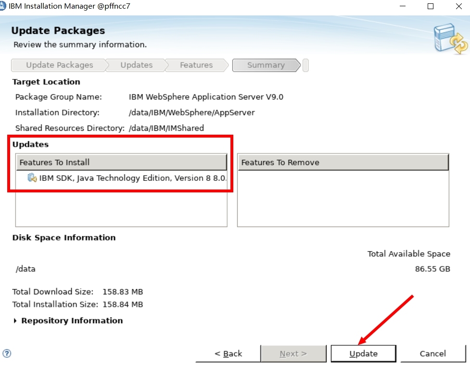470x367 pixels.
Task: Maximize the Installation Manager window
Action: [431, 6]
